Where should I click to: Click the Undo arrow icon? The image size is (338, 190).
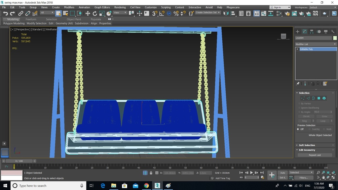pos(5,13)
